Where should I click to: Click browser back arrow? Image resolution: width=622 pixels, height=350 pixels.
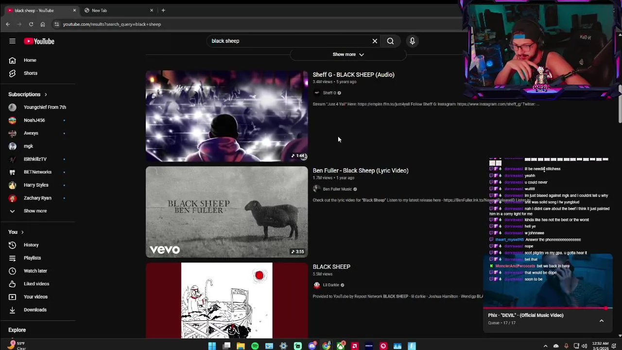[8, 24]
